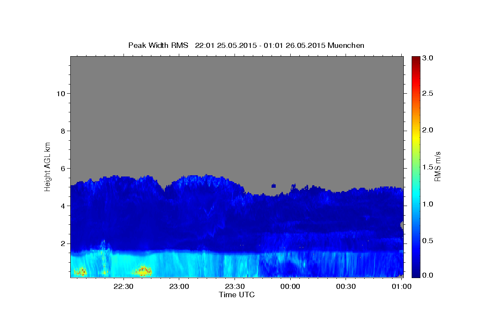Click the colorbar value 2.5

427,94
